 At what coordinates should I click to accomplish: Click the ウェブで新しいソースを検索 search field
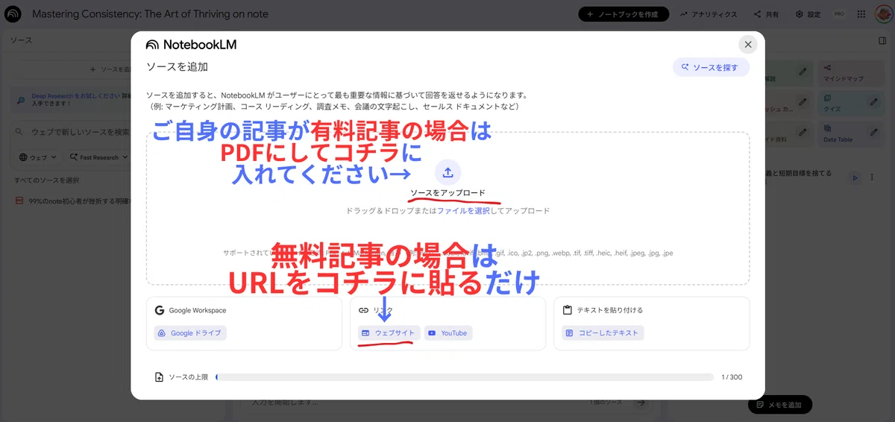pos(75,132)
